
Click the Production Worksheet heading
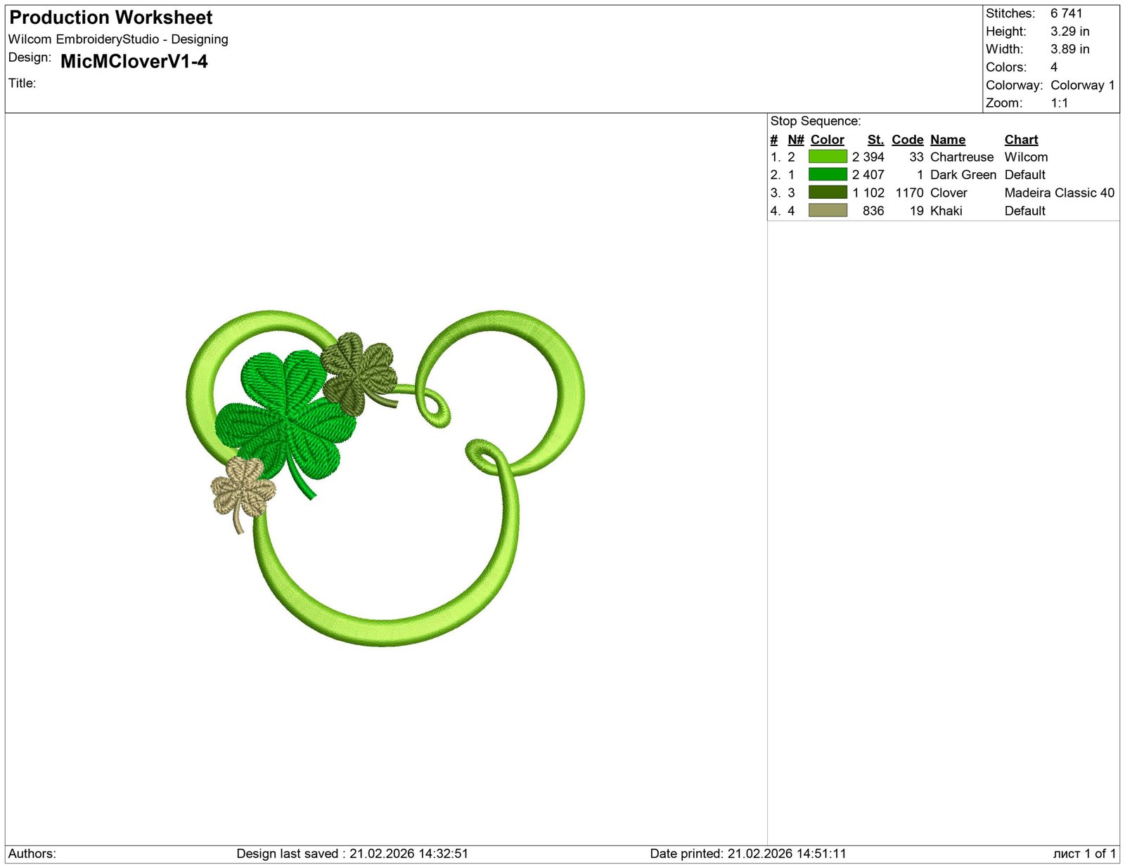[x=111, y=18]
